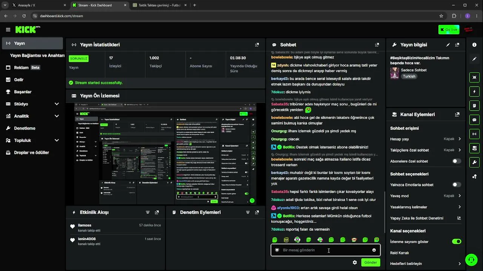This screenshot has width=483, height=271.
Task: Open Denetleme in the sidebar
Action: 32,128
